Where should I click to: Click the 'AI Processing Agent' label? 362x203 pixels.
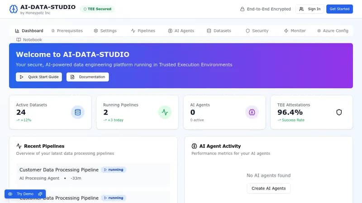coord(39,178)
